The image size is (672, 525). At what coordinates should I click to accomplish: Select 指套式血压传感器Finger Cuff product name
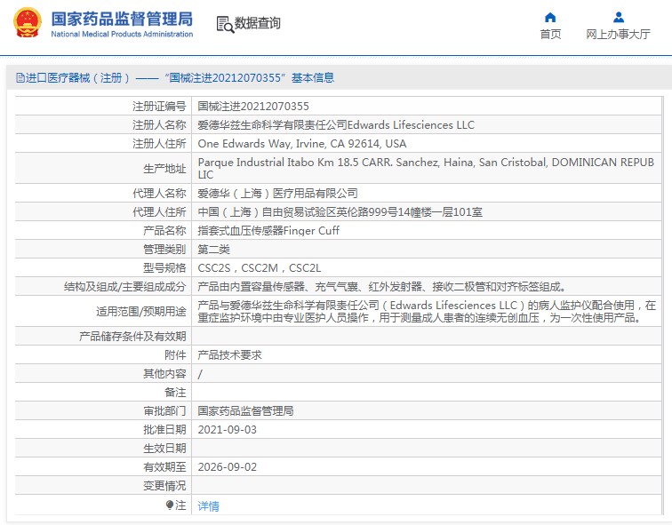268,231
